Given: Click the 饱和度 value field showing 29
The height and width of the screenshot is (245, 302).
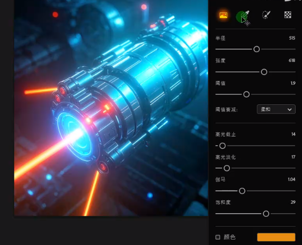Looking at the screenshot, I should click(x=293, y=202).
